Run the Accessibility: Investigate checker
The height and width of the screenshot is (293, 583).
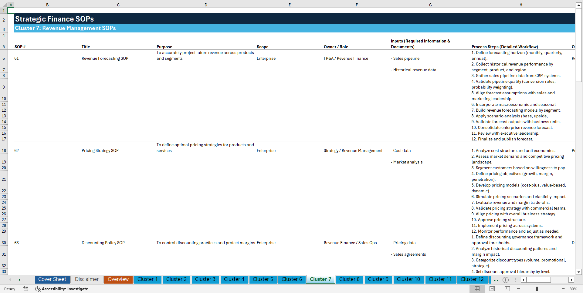(62, 289)
